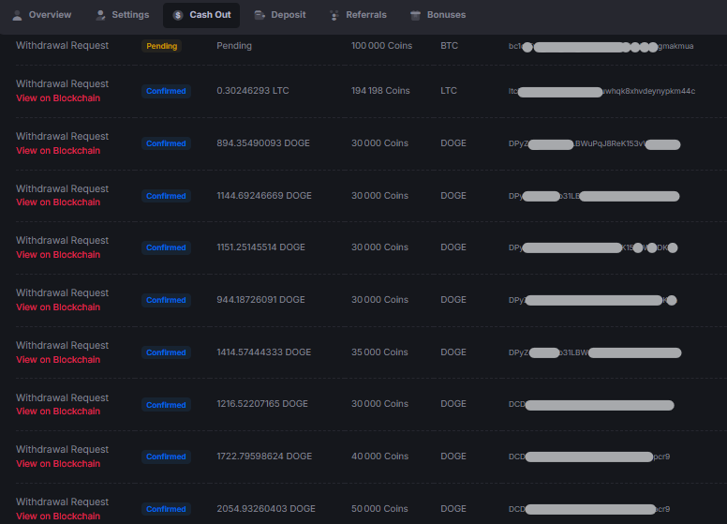Click the Deposit wallet icon

point(260,15)
